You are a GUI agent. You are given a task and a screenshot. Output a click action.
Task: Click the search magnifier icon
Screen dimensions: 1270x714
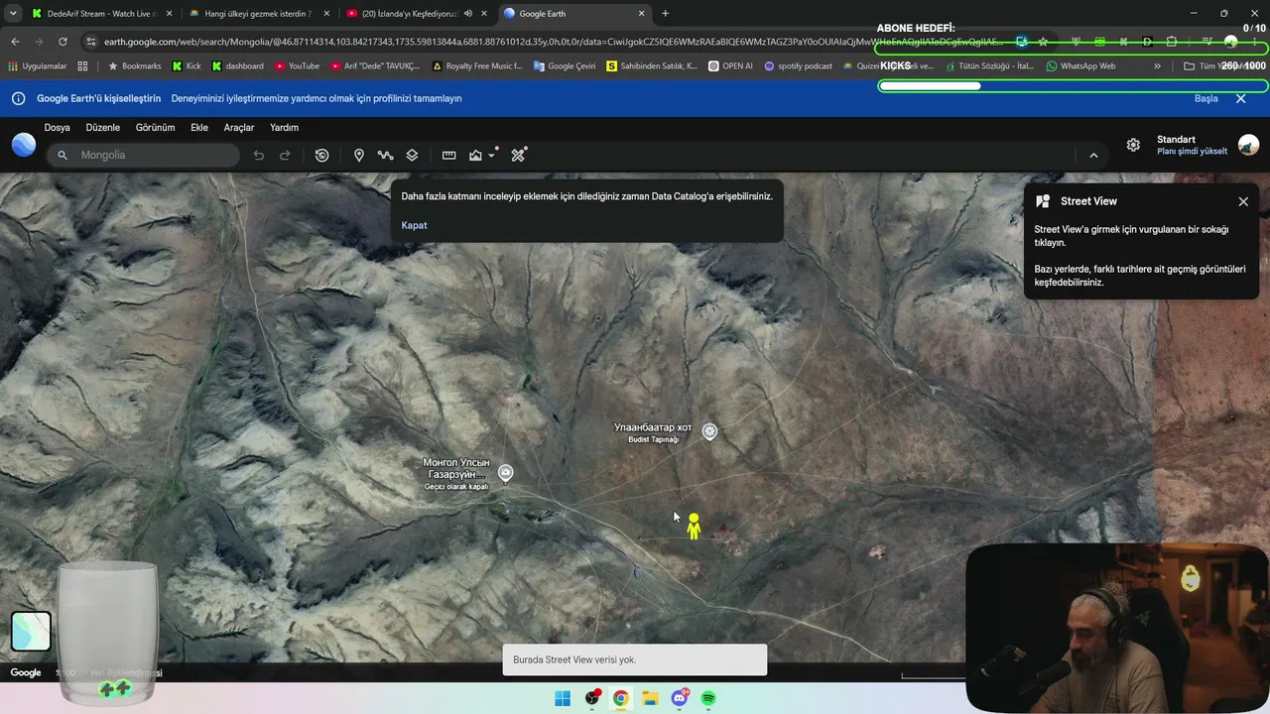[63, 155]
